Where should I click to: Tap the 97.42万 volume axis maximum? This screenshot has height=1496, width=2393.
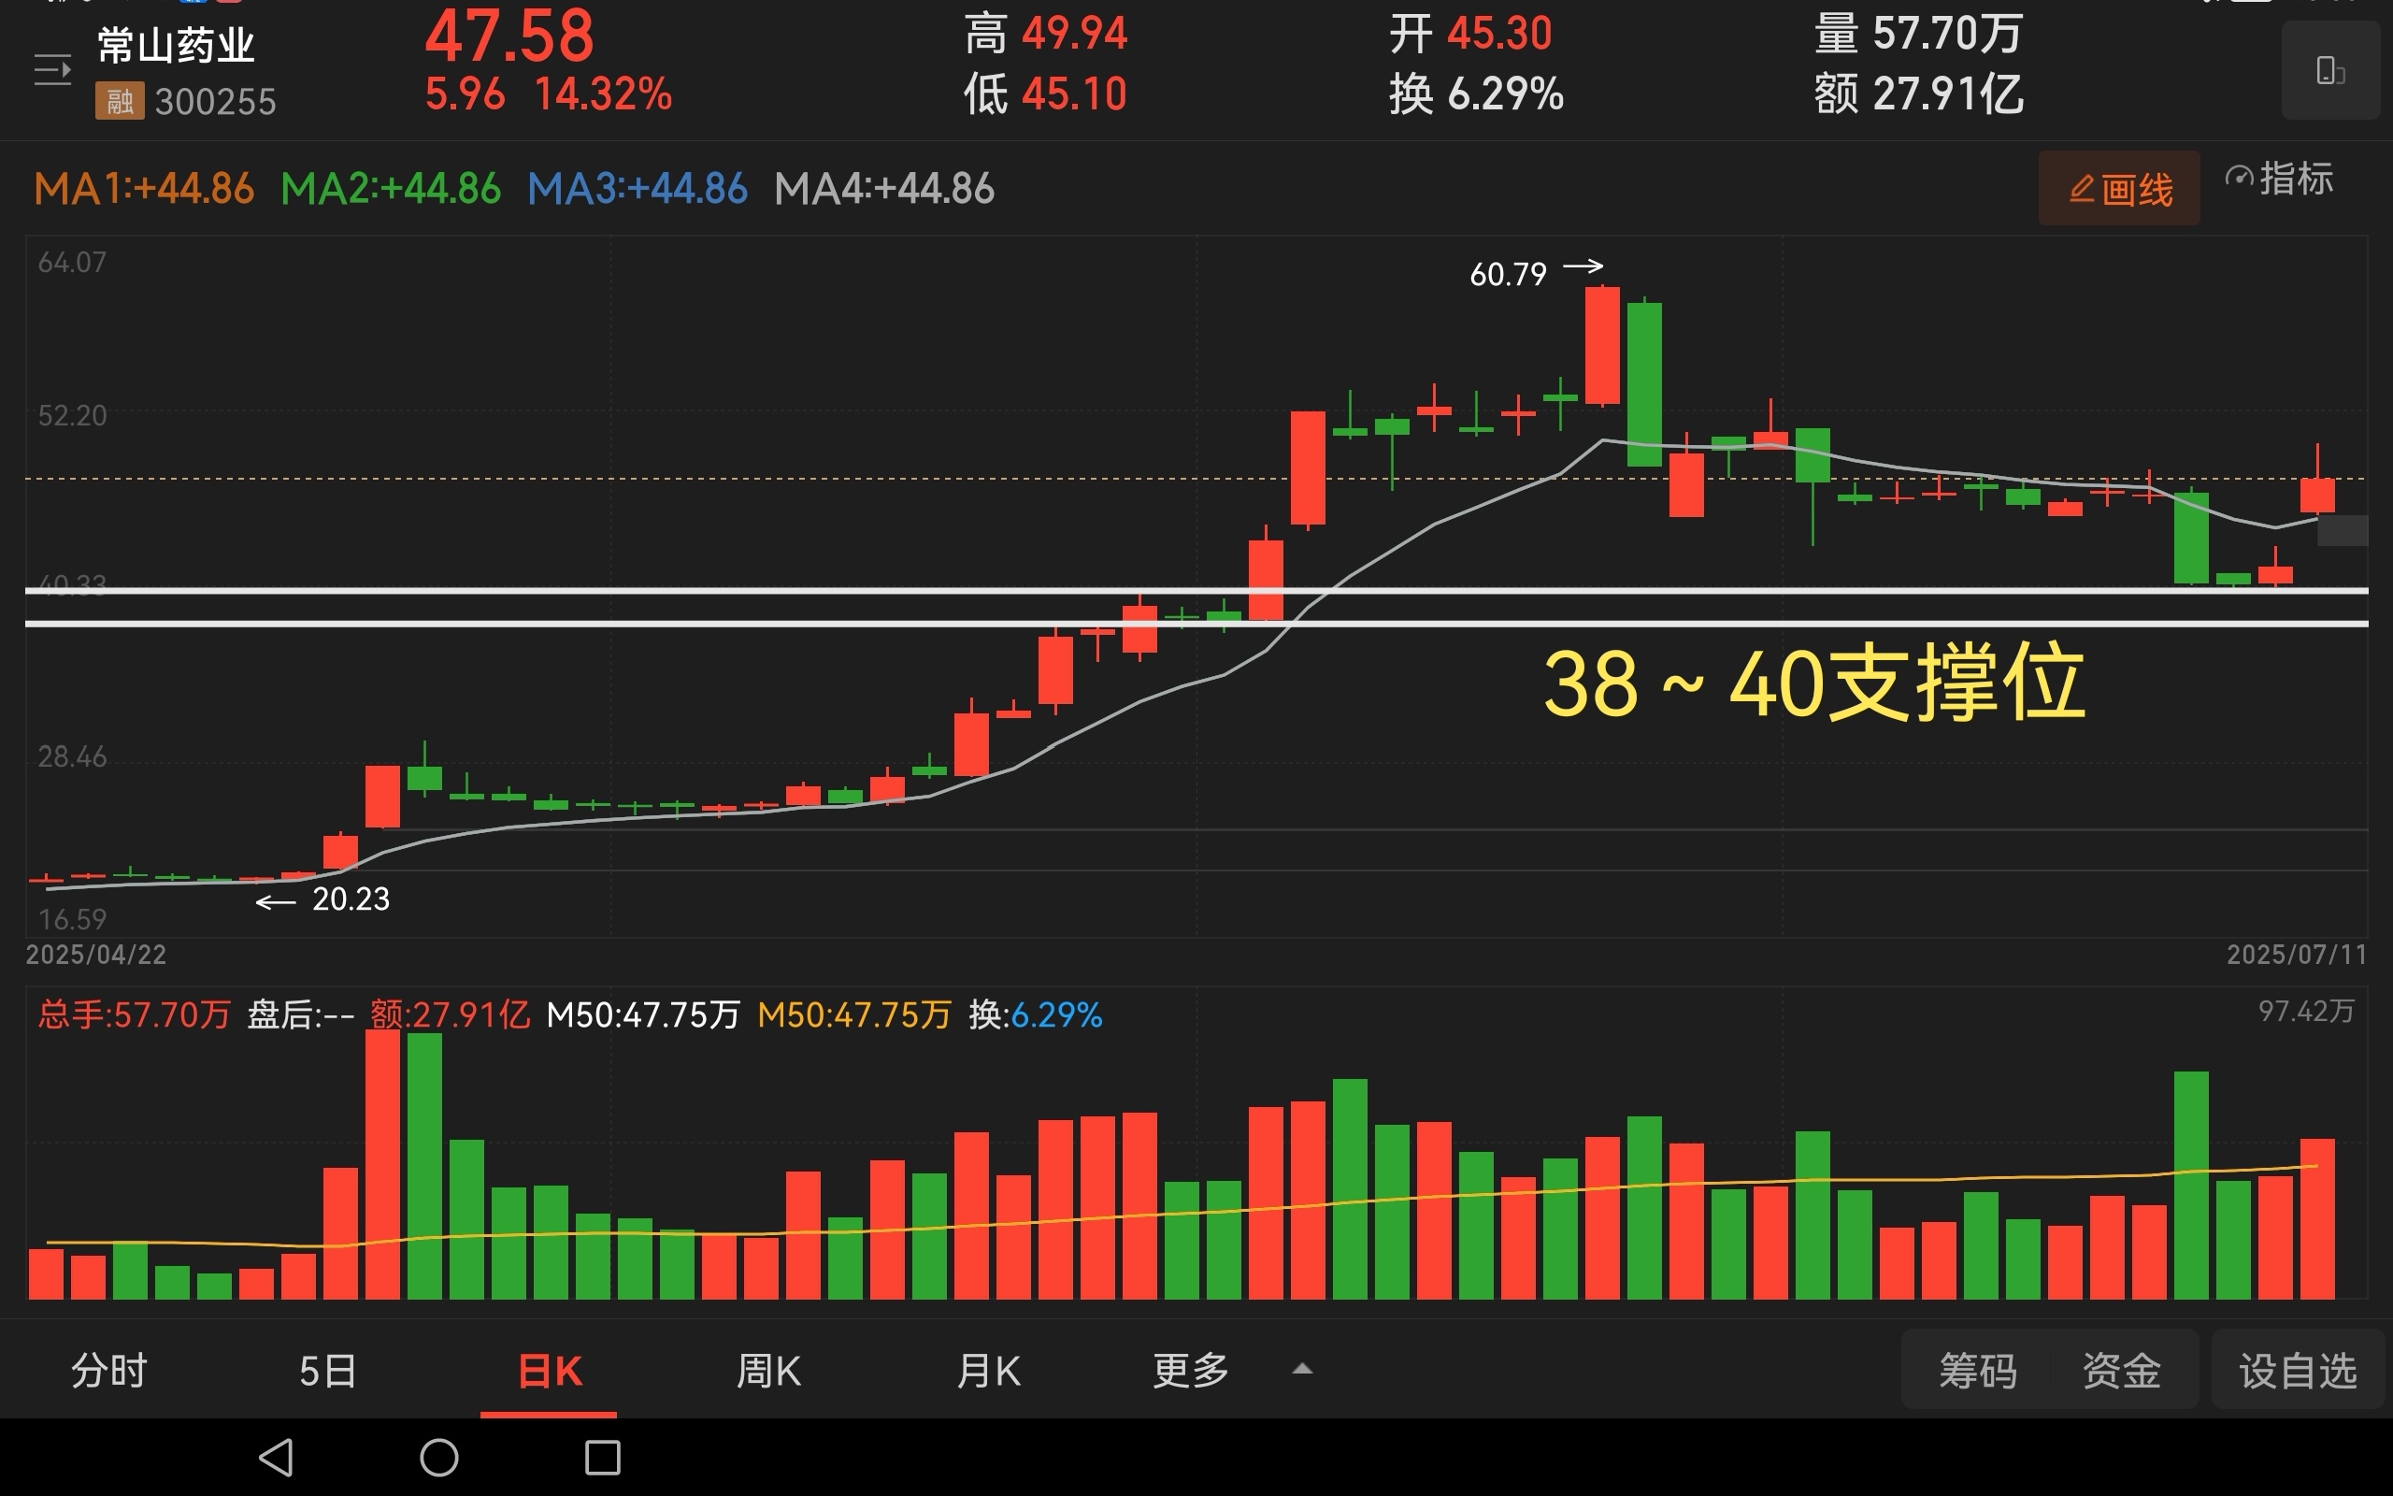[x=2306, y=1011]
